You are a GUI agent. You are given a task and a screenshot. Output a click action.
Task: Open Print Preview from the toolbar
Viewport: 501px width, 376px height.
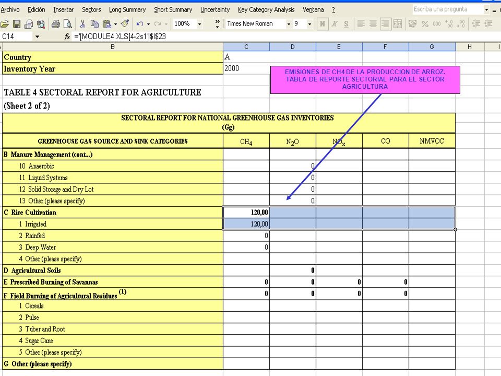(68, 23)
